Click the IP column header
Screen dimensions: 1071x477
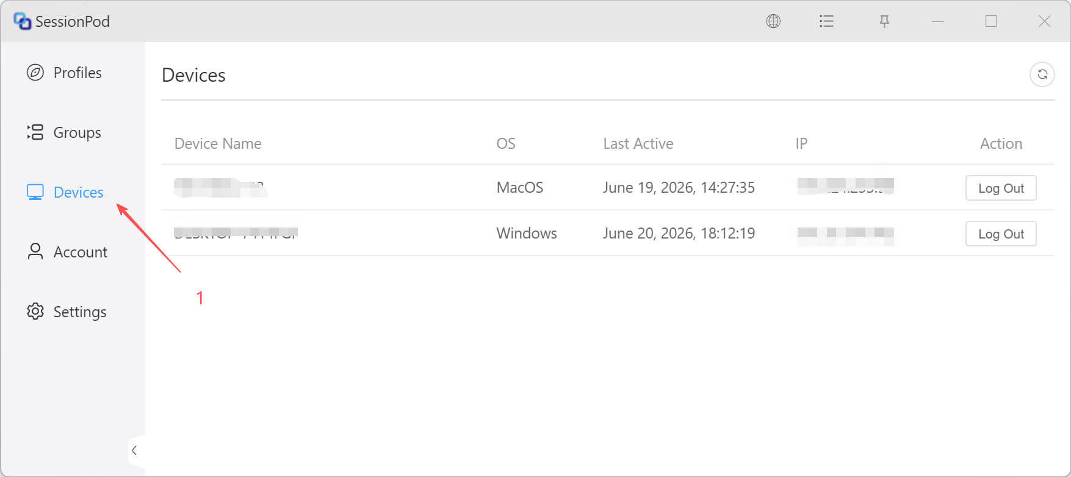tap(801, 143)
